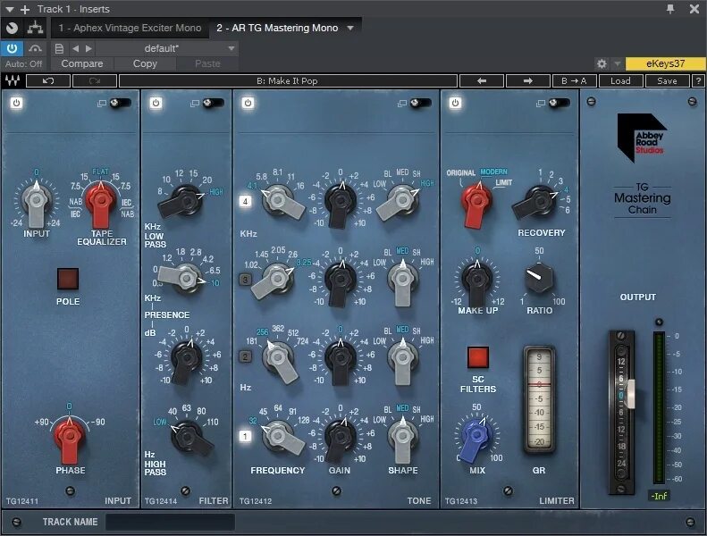This screenshot has height=536, width=707.
Task: Enable tone band 3 button
Action: click(245, 280)
